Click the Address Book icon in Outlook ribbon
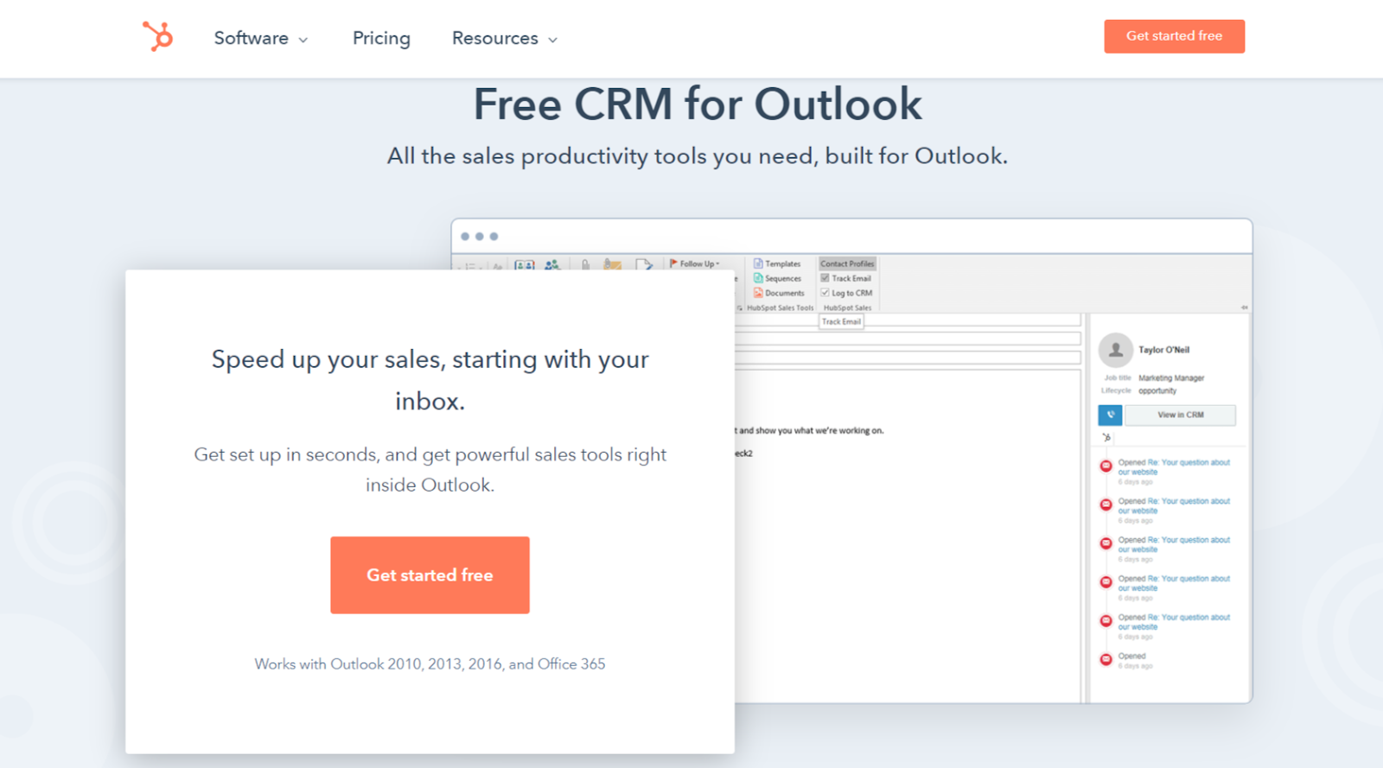Viewport: 1383px width, 768px height. click(525, 264)
